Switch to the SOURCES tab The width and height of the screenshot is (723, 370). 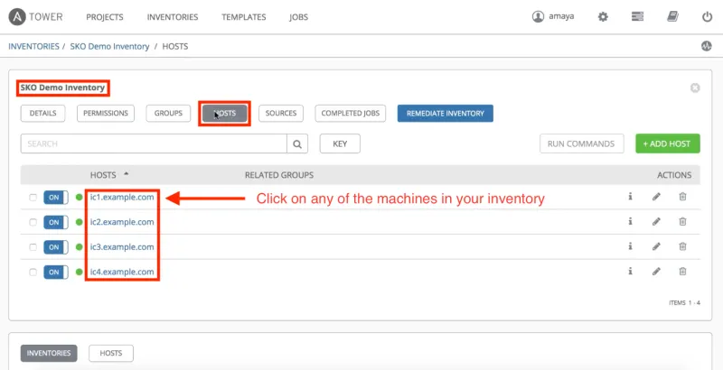coord(281,113)
